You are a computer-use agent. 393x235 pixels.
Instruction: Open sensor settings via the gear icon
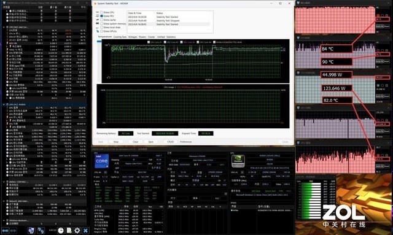tap(77, 231)
